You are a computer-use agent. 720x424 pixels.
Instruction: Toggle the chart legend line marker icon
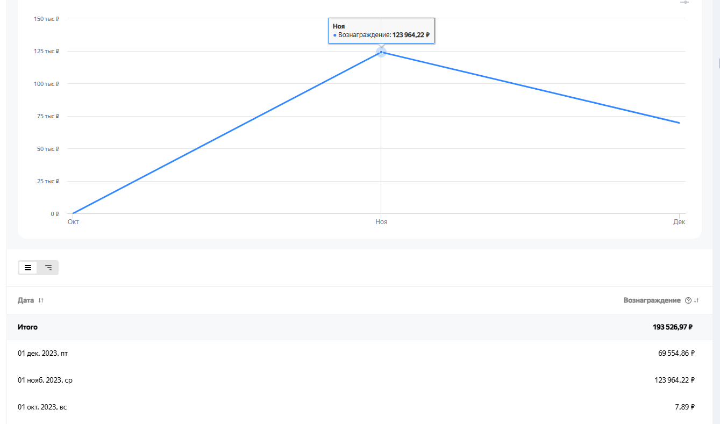pyautogui.click(x=685, y=2)
